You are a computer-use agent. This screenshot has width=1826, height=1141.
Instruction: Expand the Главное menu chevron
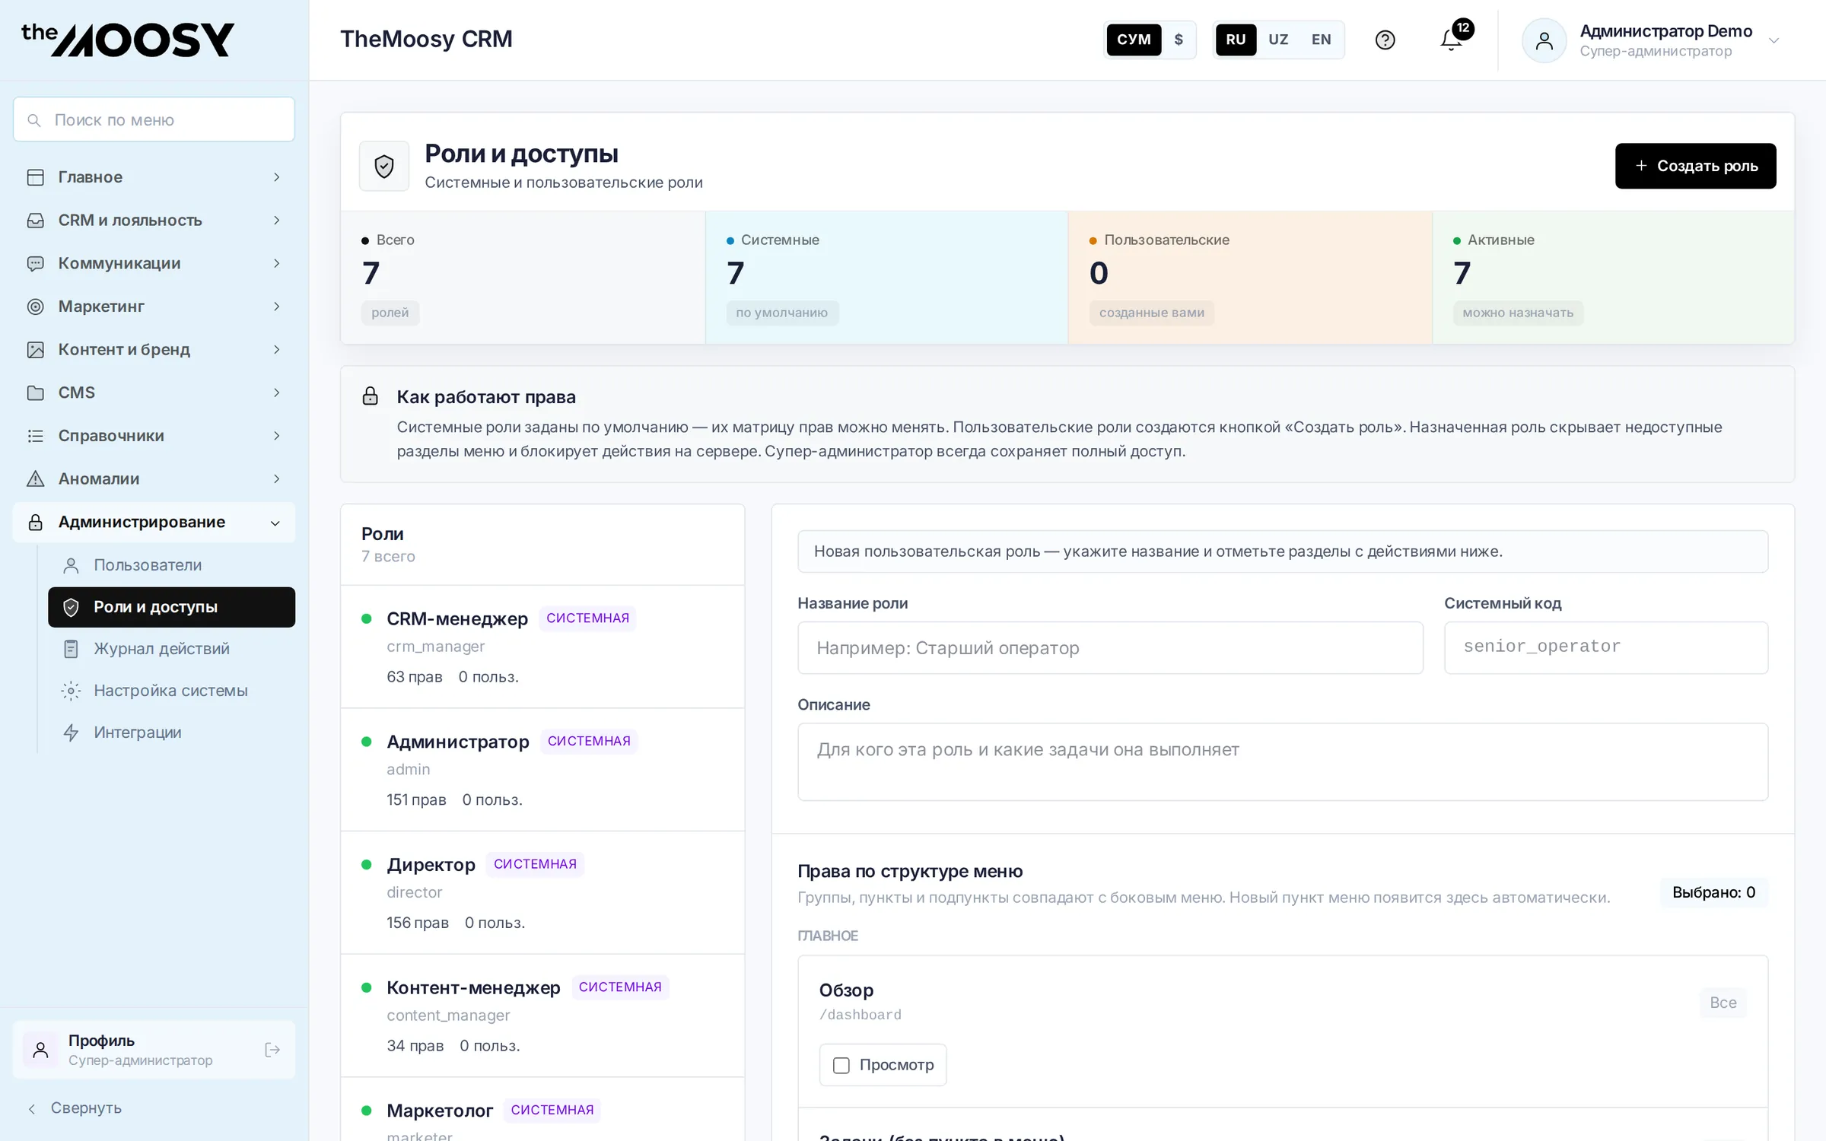click(x=277, y=177)
